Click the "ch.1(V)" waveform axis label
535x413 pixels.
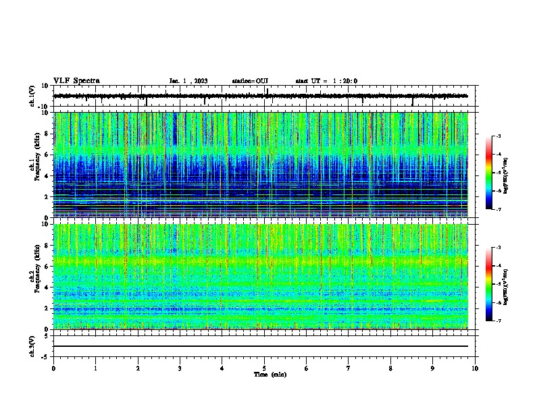(32, 96)
